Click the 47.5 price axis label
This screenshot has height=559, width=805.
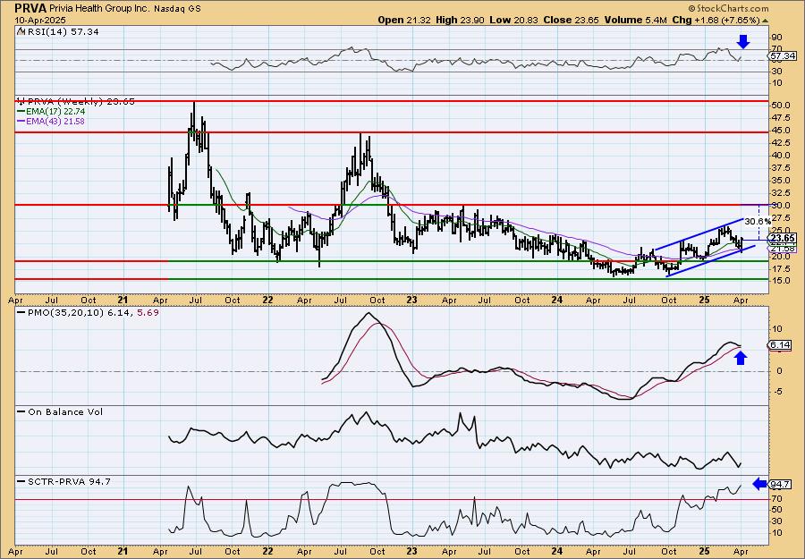[780, 117]
